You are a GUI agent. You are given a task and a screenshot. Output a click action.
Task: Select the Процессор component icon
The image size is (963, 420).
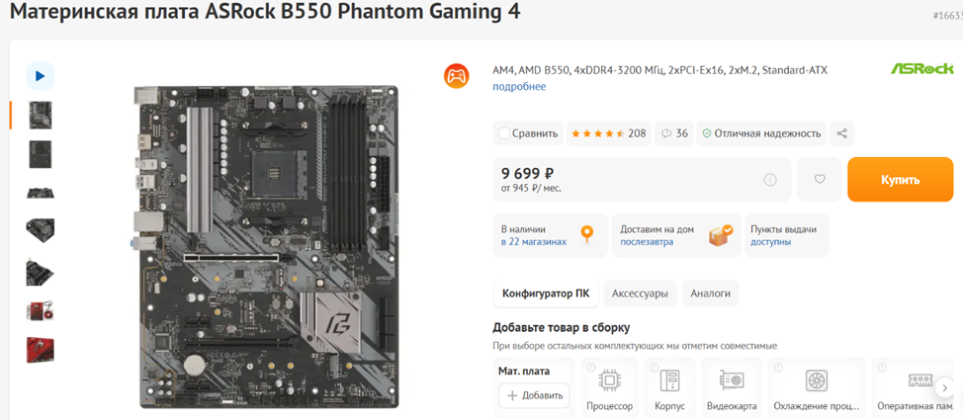click(609, 381)
